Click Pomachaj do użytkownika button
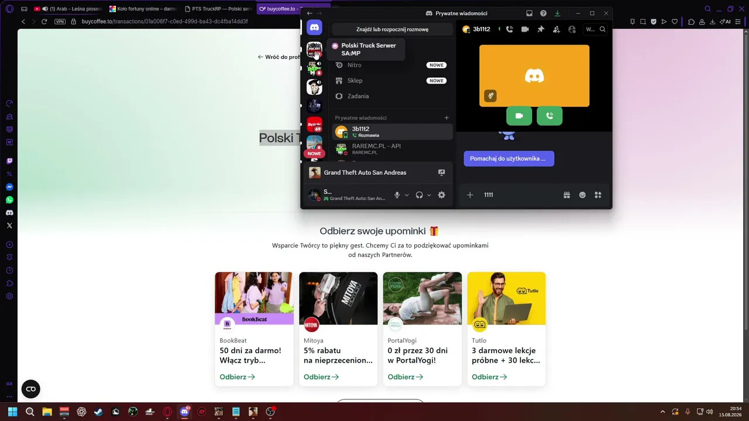 pos(509,158)
